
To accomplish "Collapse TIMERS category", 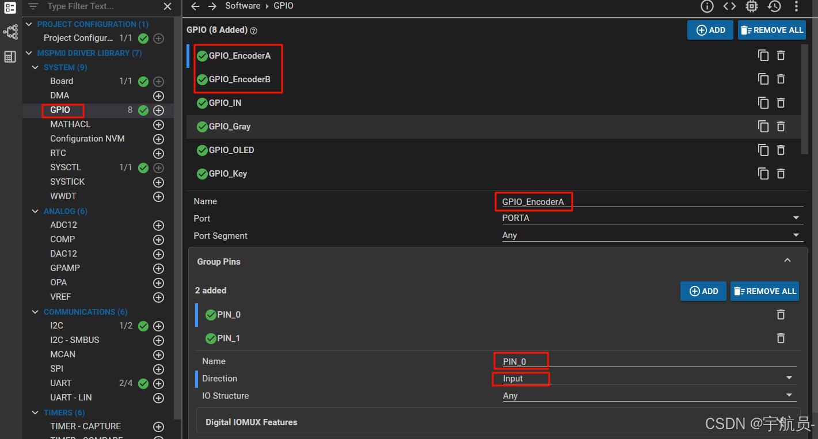I will coord(36,413).
